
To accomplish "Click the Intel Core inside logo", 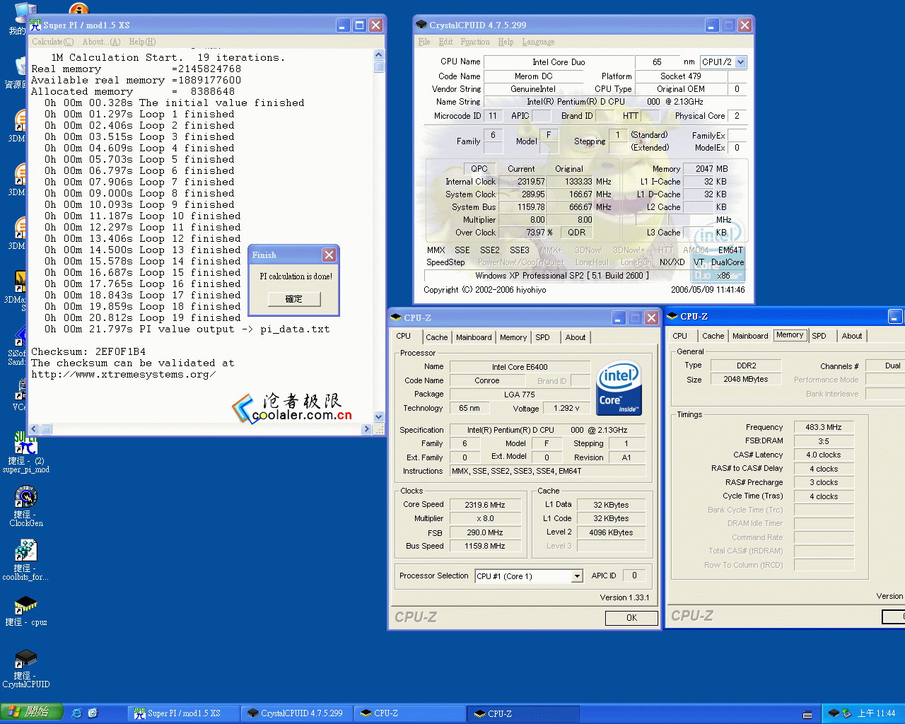I will pos(619,388).
